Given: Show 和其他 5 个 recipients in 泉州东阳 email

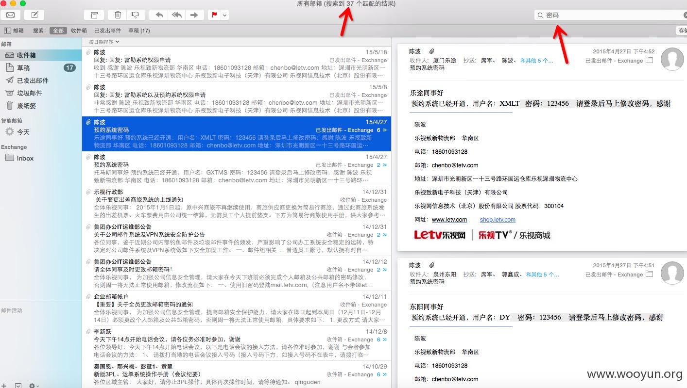Looking at the screenshot, I should [543, 274].
